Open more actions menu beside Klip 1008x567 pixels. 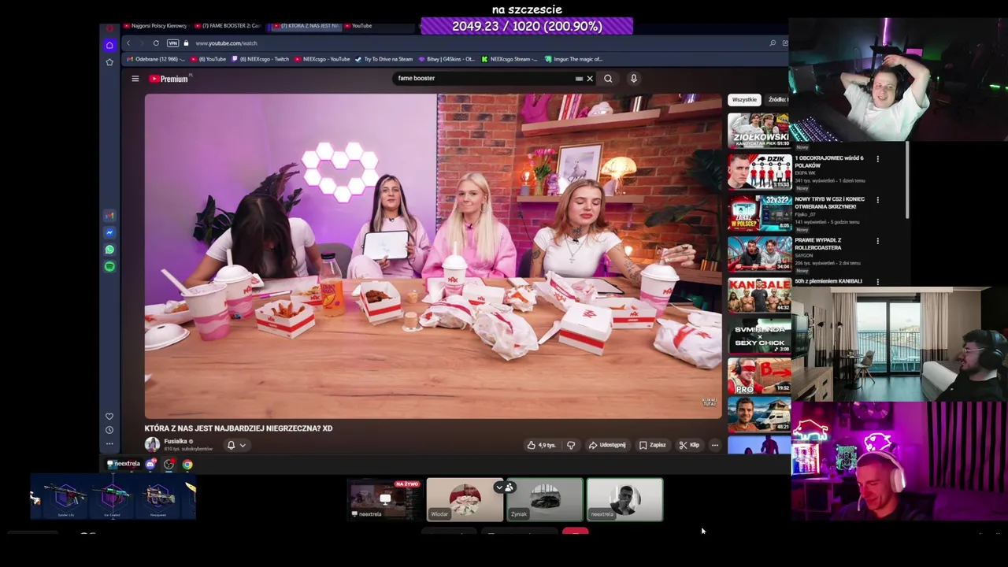coord(715,446)
